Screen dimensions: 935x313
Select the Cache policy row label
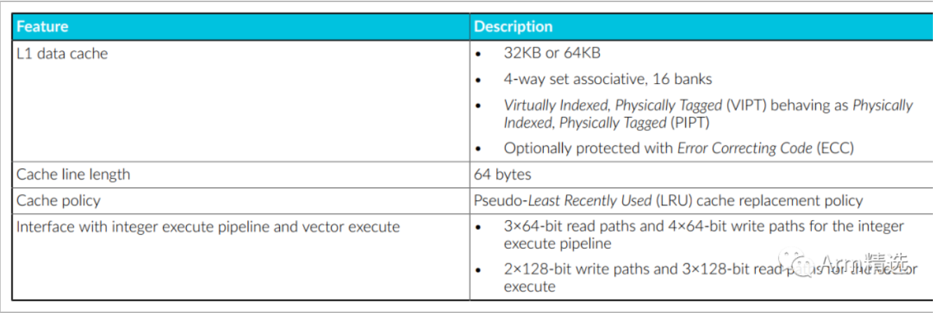tap(59, 201)
